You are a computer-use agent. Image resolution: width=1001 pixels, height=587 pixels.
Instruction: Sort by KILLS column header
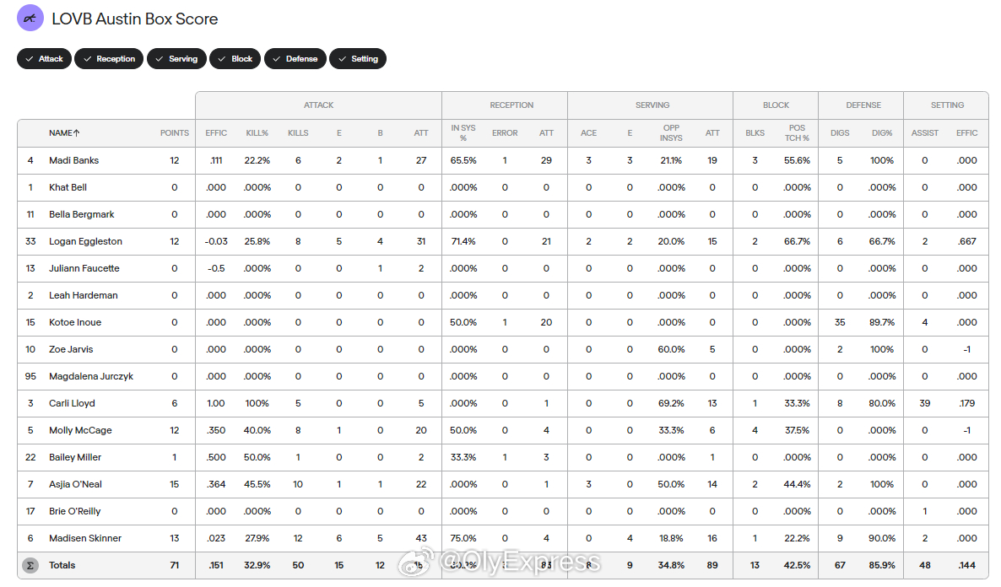click(x=298, y=132)
